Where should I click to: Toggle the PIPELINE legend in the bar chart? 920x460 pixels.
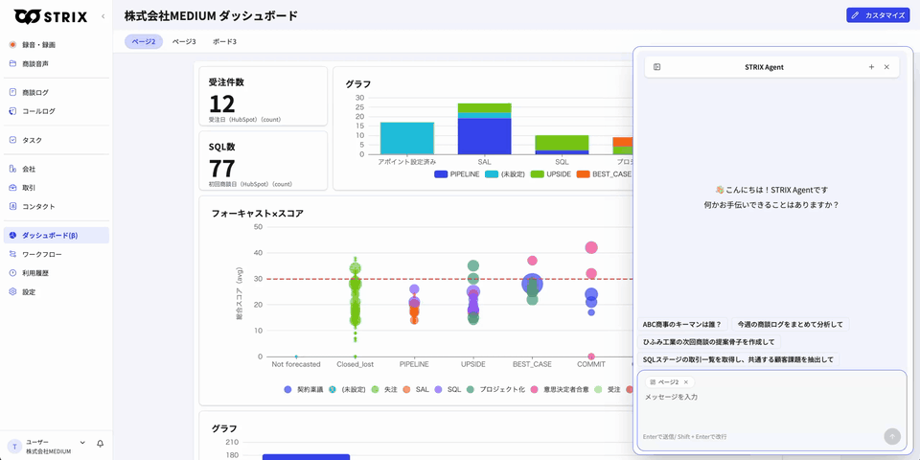(x=457, y=174)
